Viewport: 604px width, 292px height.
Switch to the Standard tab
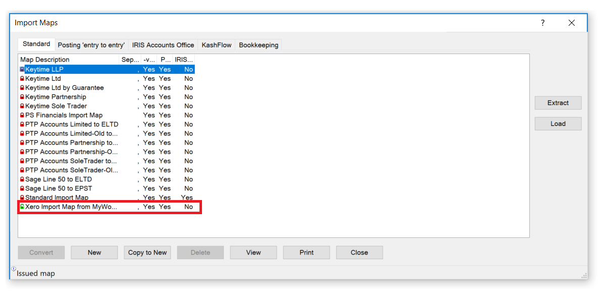click(36, 44)
